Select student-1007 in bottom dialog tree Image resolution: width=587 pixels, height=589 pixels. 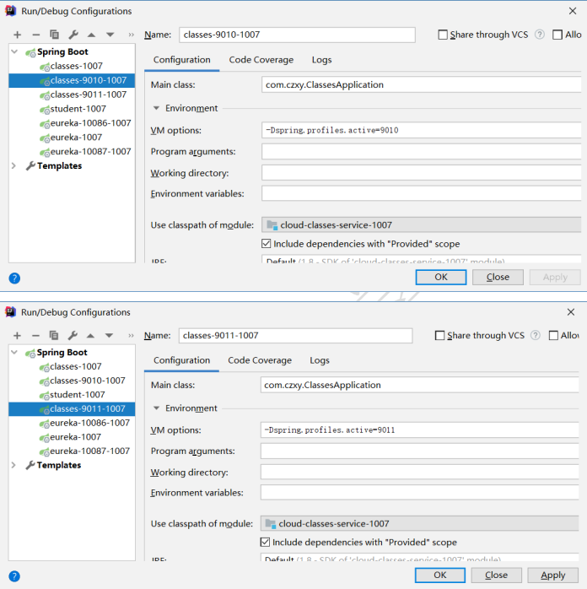[78, 395]
